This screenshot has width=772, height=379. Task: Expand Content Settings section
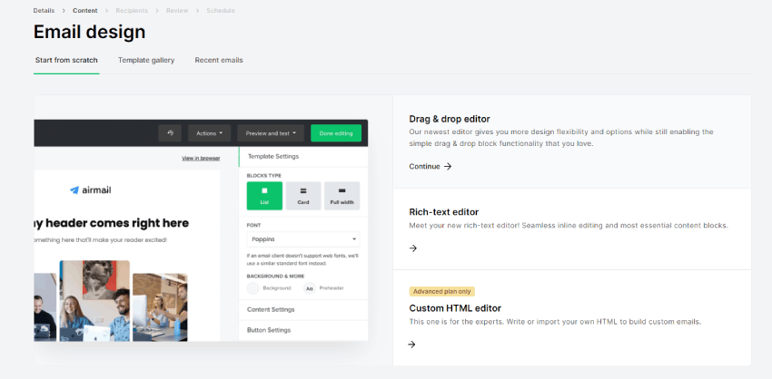(x=303, y=310)
